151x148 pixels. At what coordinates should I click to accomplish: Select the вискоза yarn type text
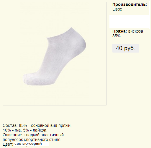(x=136, y=31)
